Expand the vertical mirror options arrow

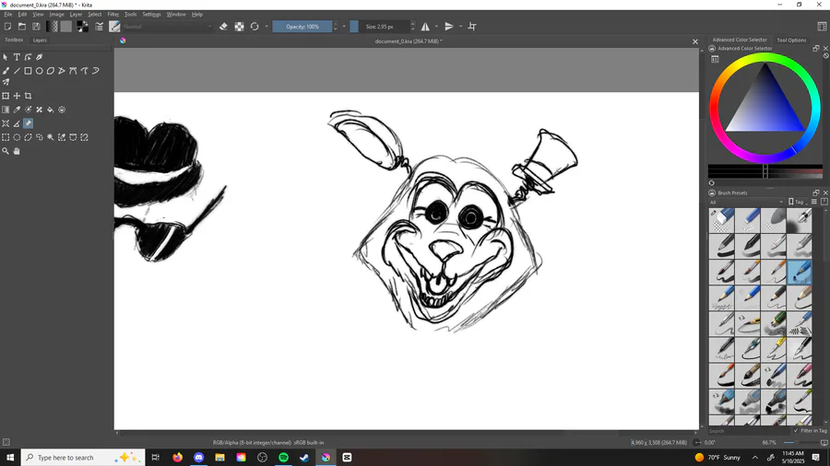coord(460,27)
